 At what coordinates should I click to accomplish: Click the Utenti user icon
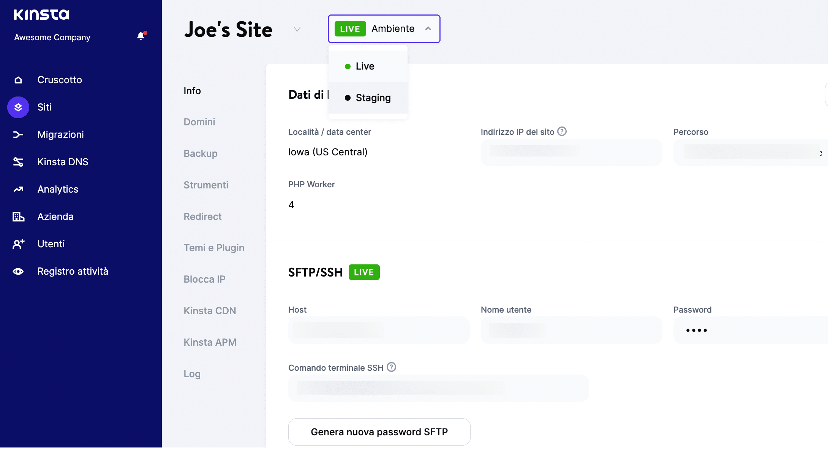click(18, 244)
